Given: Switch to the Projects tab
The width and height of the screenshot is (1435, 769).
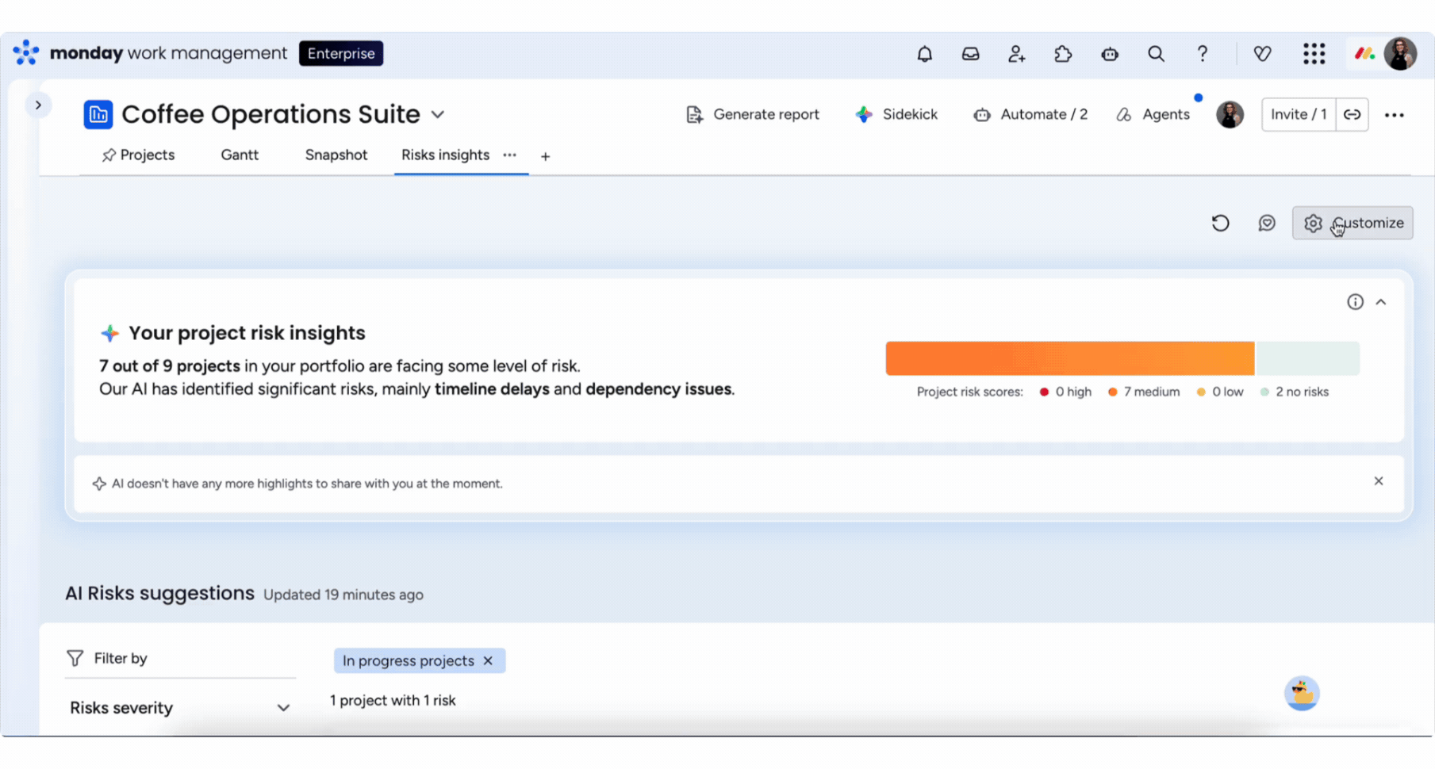Looking at the screenshot, I should tap(139, 155).
